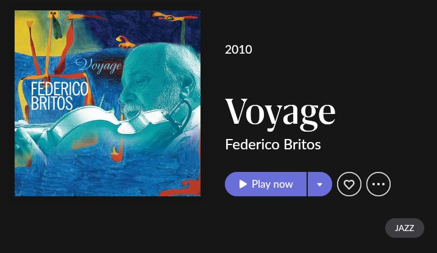This screenshot has width=437, height=253.
Task: Click the small orange figure below the violin
Action: point(117,153)
